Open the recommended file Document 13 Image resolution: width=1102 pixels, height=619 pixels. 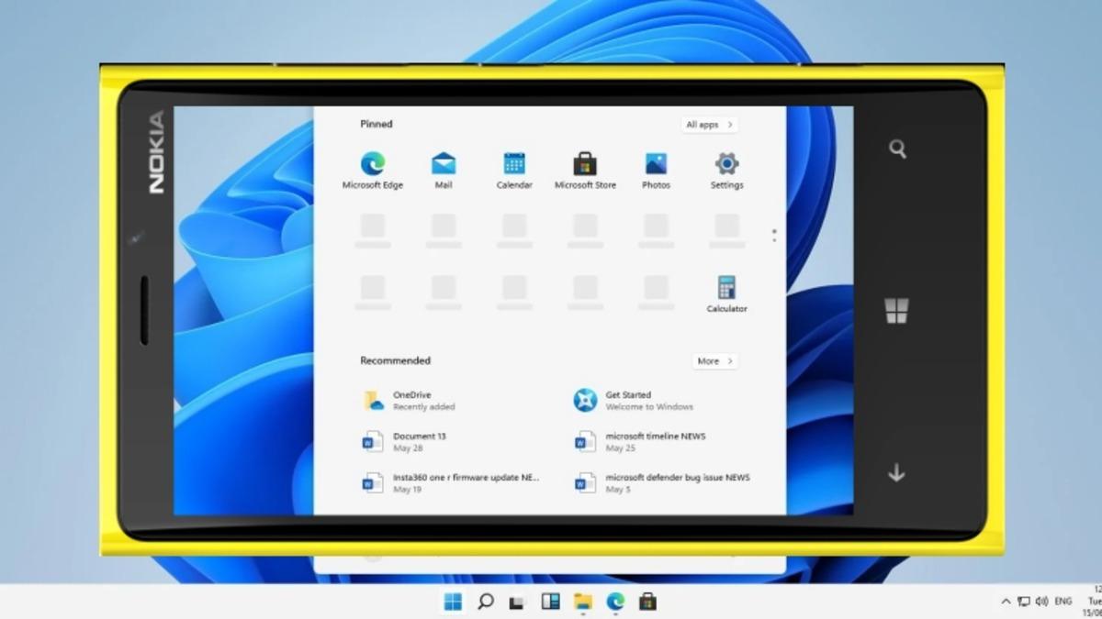coord(419,442)
